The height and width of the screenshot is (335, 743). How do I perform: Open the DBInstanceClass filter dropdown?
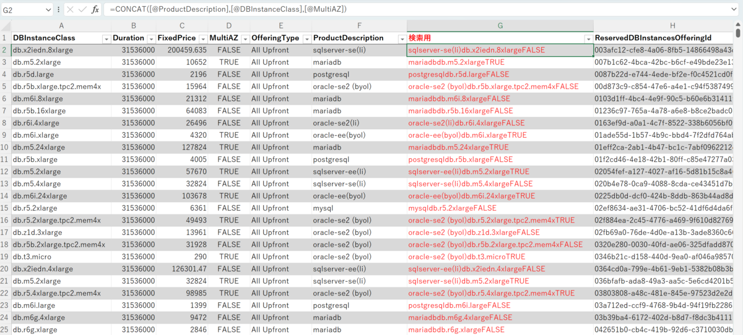pos(106,38)
